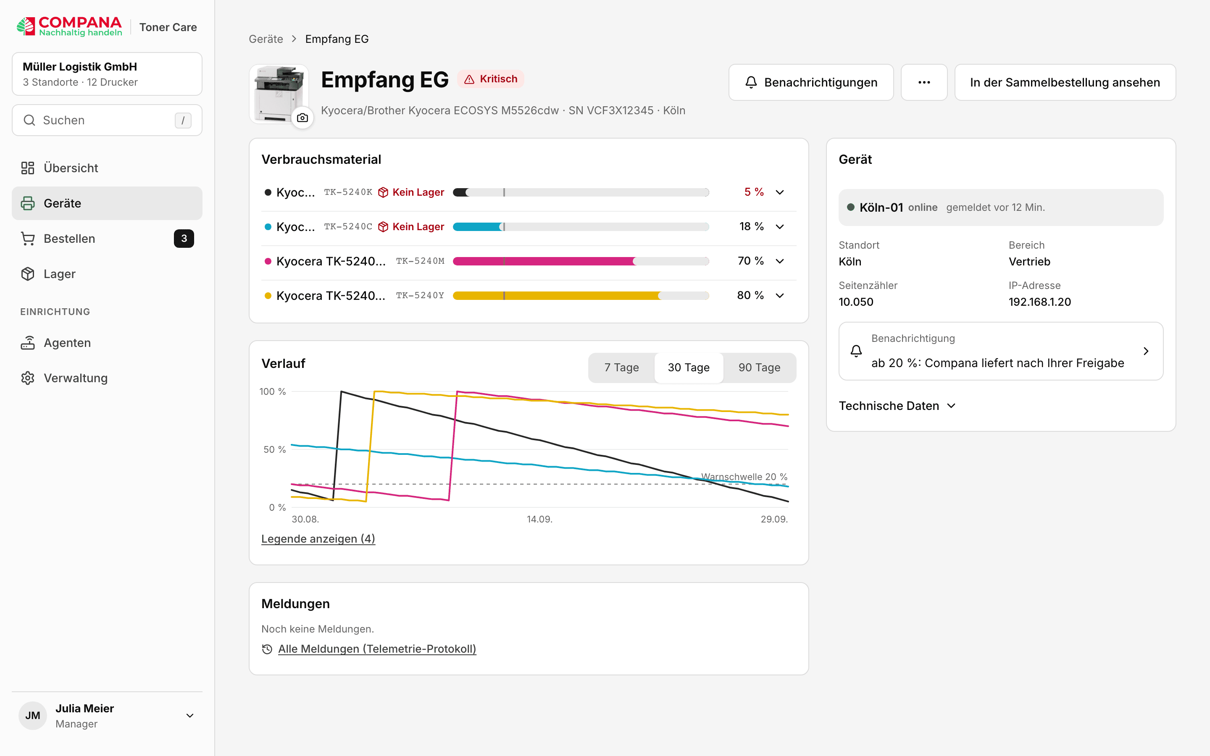Open Agenten in sidebar
This screenshot has width=1210, height=756.
point(107,343)
